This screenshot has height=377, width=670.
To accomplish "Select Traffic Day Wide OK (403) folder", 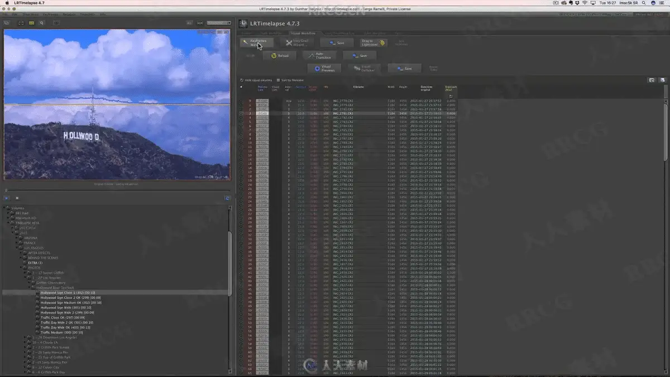I will 65,327.
